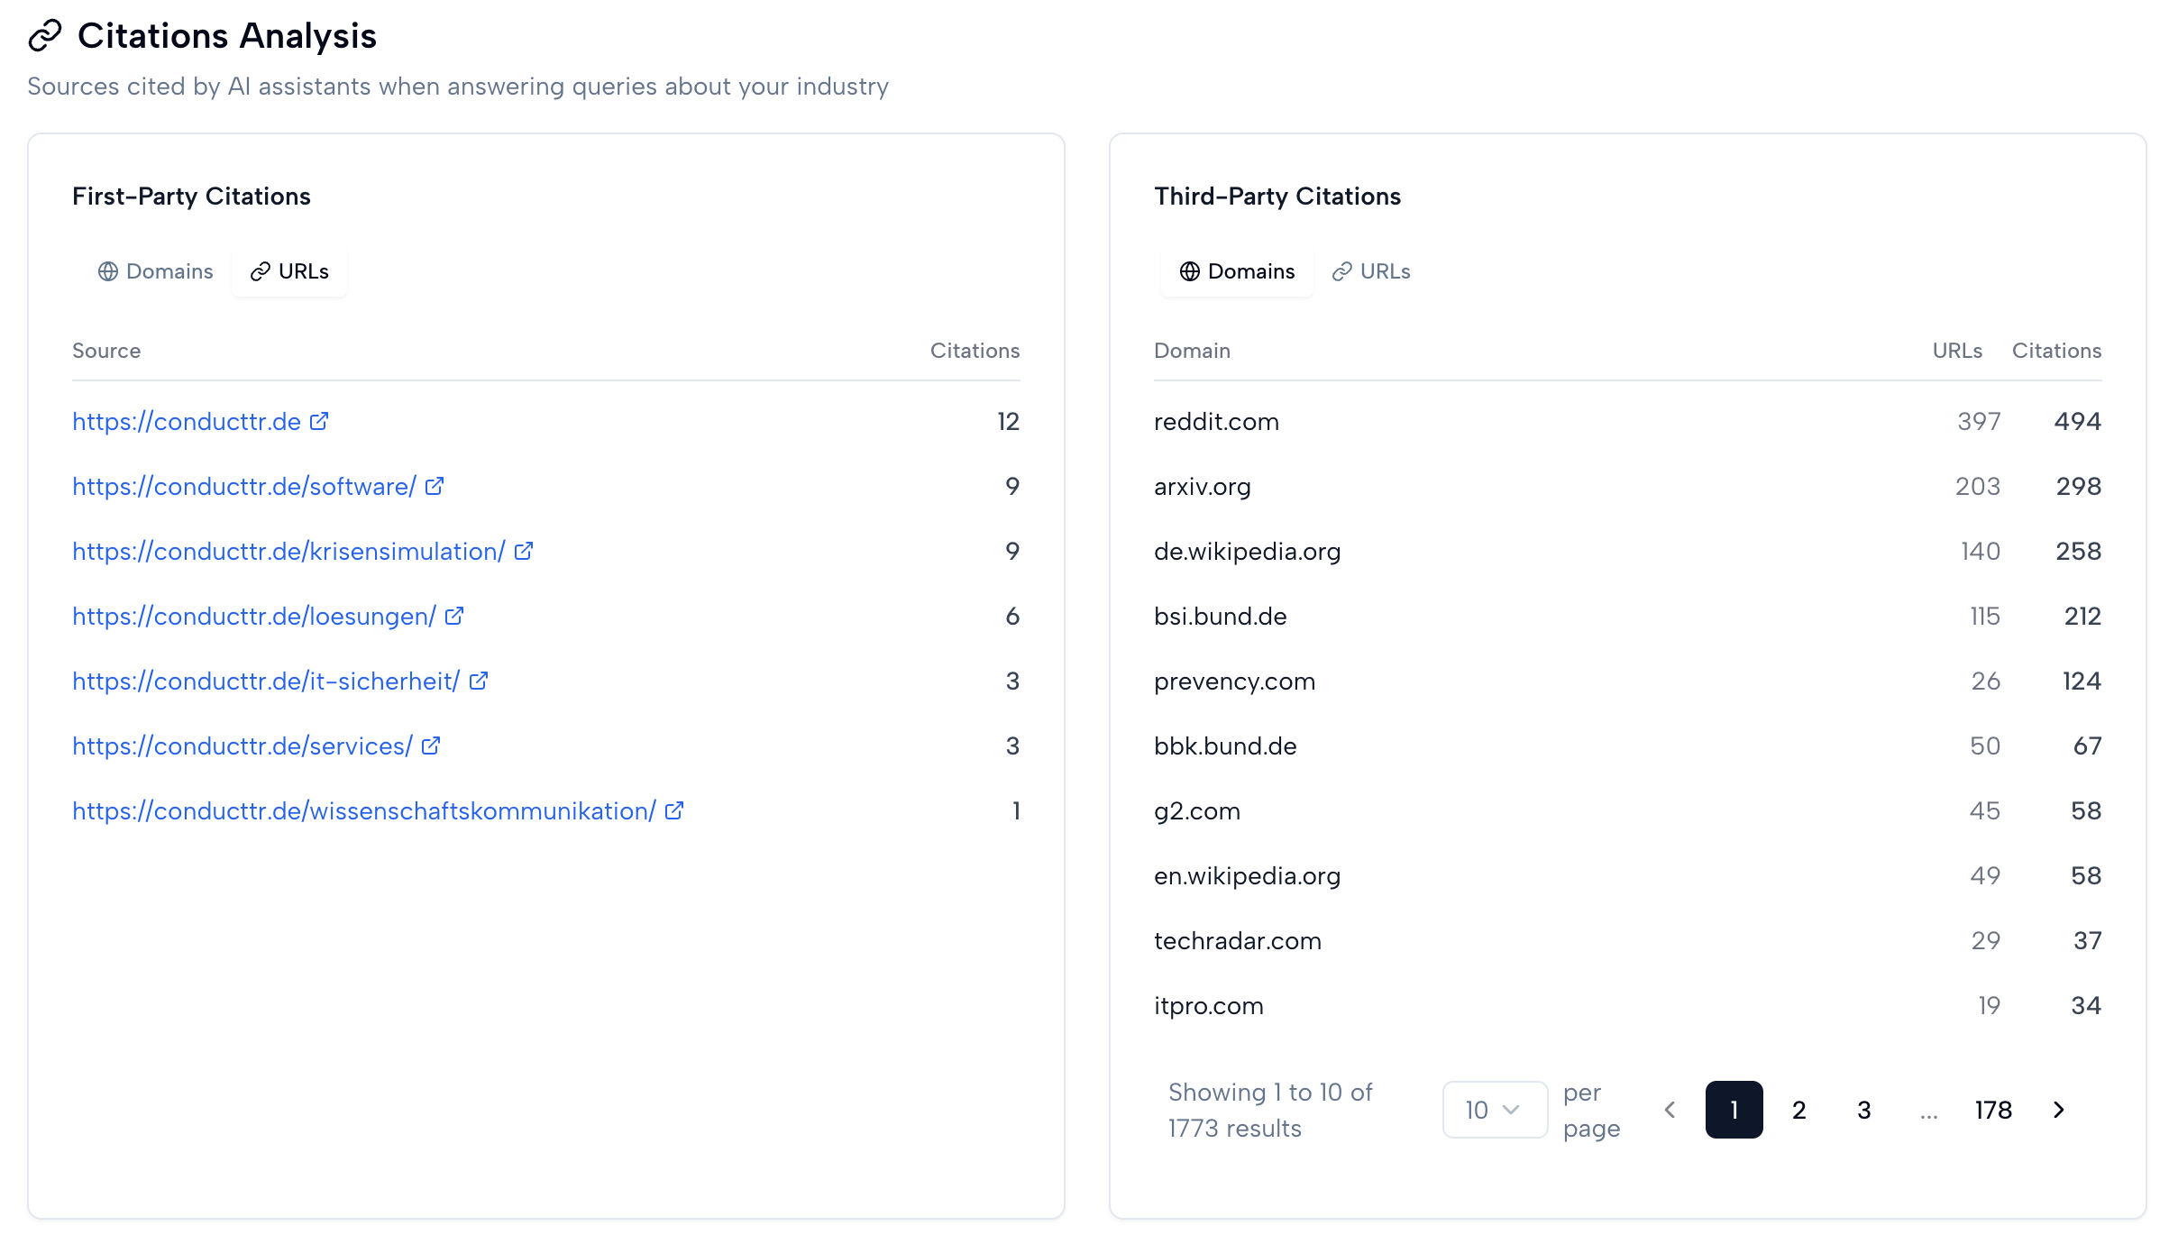Screen dimensions: 2169x1235
Task: Jump to page 2 of third-party results
Action: click(1799, 1110)
